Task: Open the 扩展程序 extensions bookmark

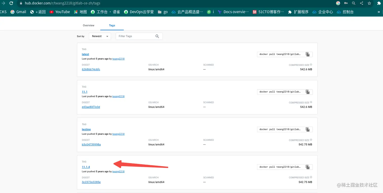Action: (298, 12)
